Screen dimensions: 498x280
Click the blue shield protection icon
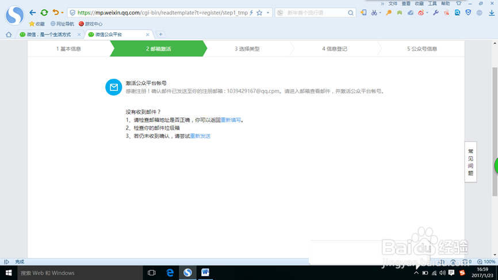(468, 13)
